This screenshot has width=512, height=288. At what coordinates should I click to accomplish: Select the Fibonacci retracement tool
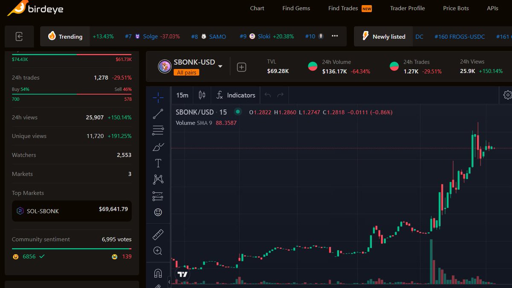tap(158, 130)
